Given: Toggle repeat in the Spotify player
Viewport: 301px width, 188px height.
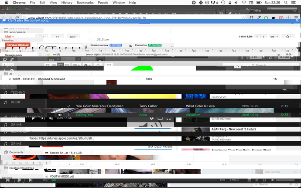Looking at the screenshot, I should pyautogui.click(x=264, y=180).
